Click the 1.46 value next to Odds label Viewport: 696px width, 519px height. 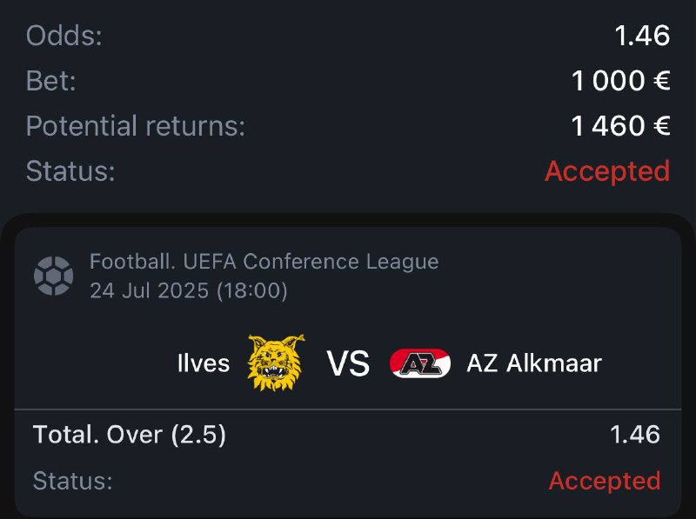642,36
